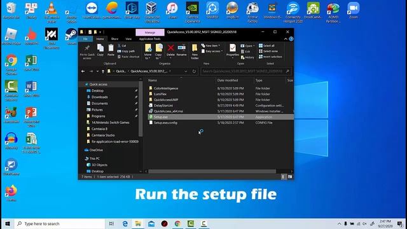Click the Up one level arrow
This screenshot has height=229, width=407.
(103, 71)
